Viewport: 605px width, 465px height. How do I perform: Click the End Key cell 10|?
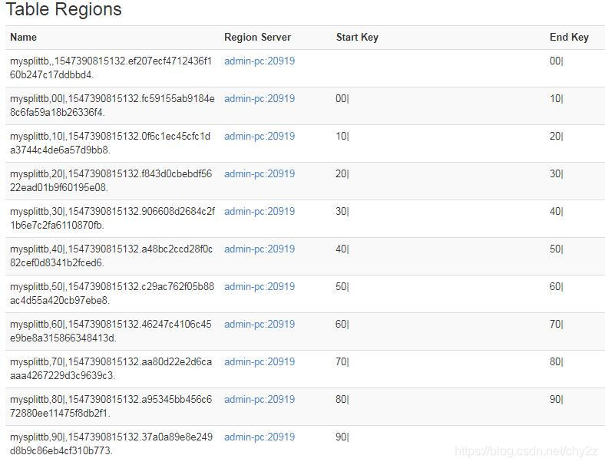557,99
